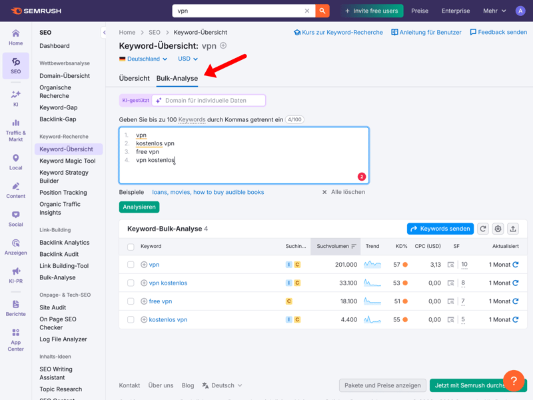Open Keyword Magic Tool in sidebar
The image size is (533, 400).
(67, 161)
